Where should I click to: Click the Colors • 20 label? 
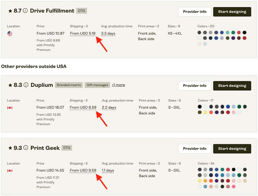(x=206, y=26)
